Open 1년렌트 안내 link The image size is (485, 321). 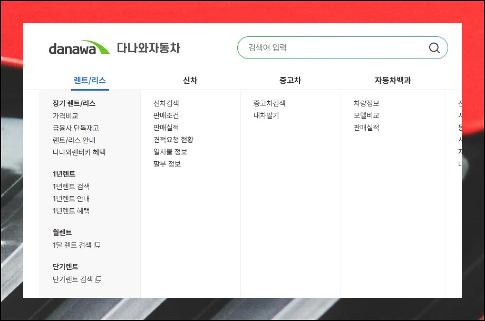pyautogui.click(x=71, y=199)
